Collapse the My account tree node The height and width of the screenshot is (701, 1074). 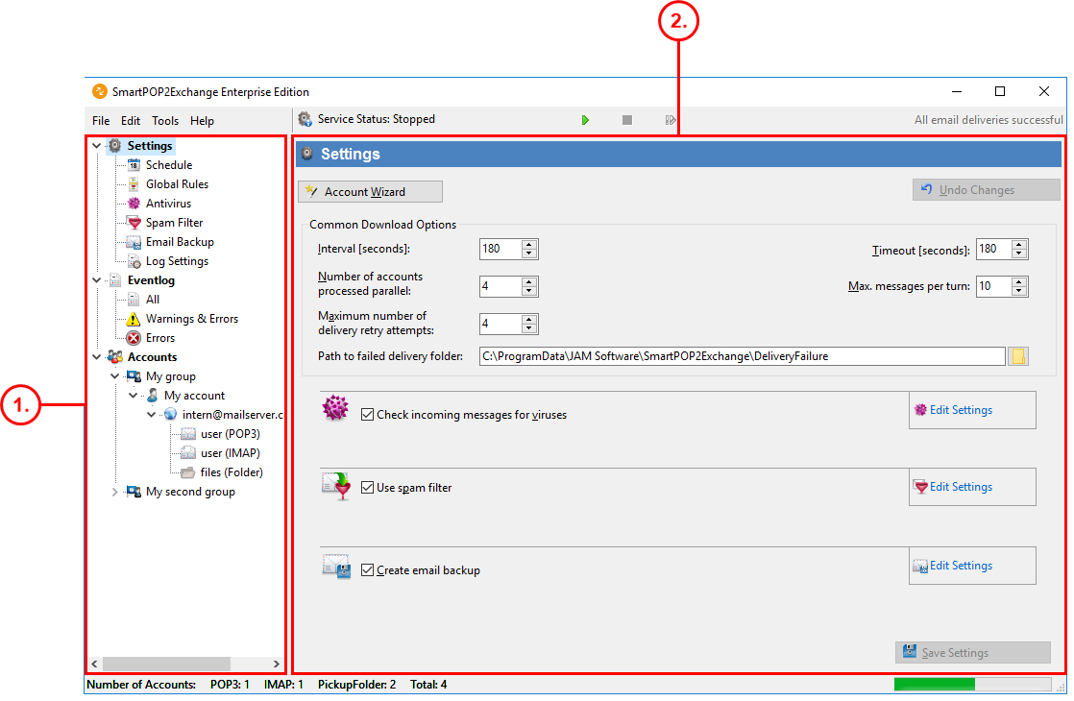134,395
